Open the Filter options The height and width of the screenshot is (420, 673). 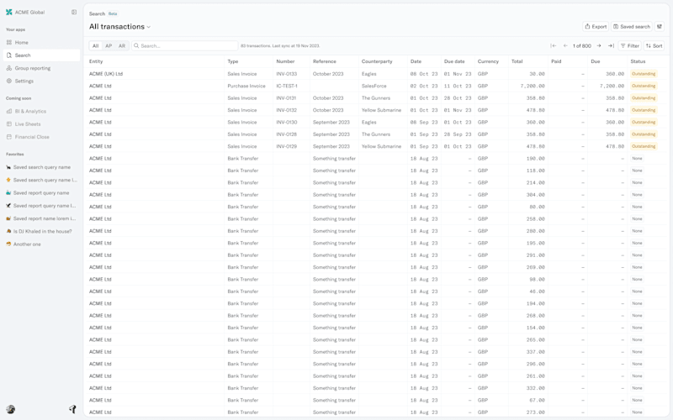click(629, 46)
